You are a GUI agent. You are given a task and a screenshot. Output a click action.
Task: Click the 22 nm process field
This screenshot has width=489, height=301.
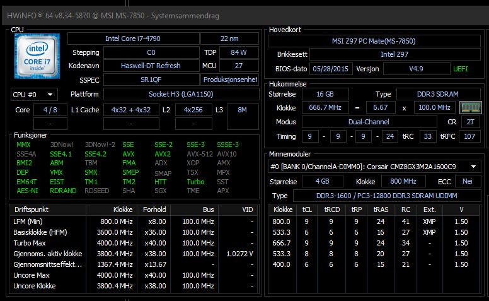click(229, 38)
